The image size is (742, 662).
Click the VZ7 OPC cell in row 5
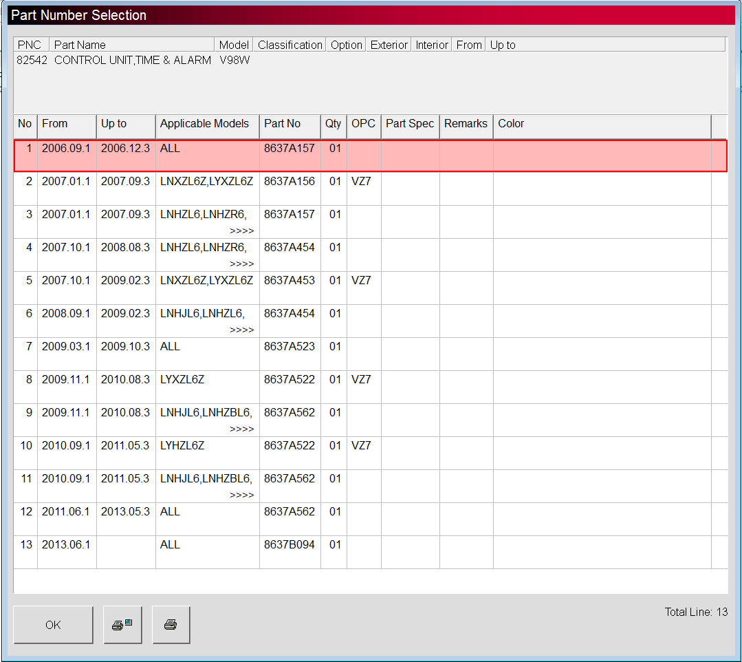361,281
